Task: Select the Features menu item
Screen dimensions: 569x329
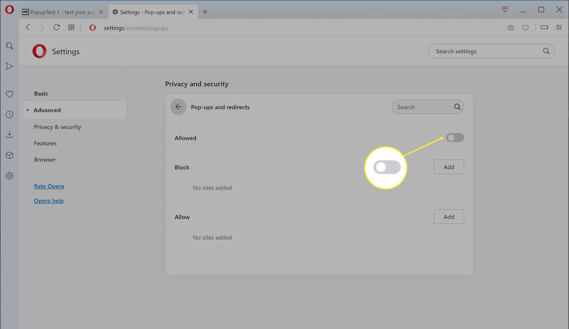Action: click(x=45, y=143)
